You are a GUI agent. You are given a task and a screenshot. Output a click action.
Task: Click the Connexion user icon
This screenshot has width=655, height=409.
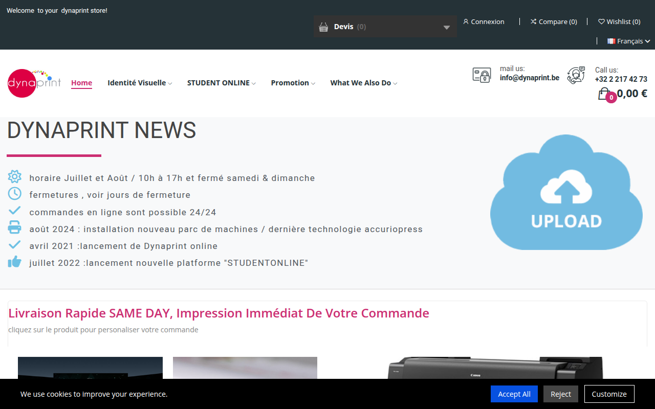pyautogui.click(x=466, y=21)
